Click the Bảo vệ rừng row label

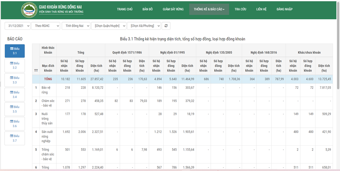coord(46,90)
